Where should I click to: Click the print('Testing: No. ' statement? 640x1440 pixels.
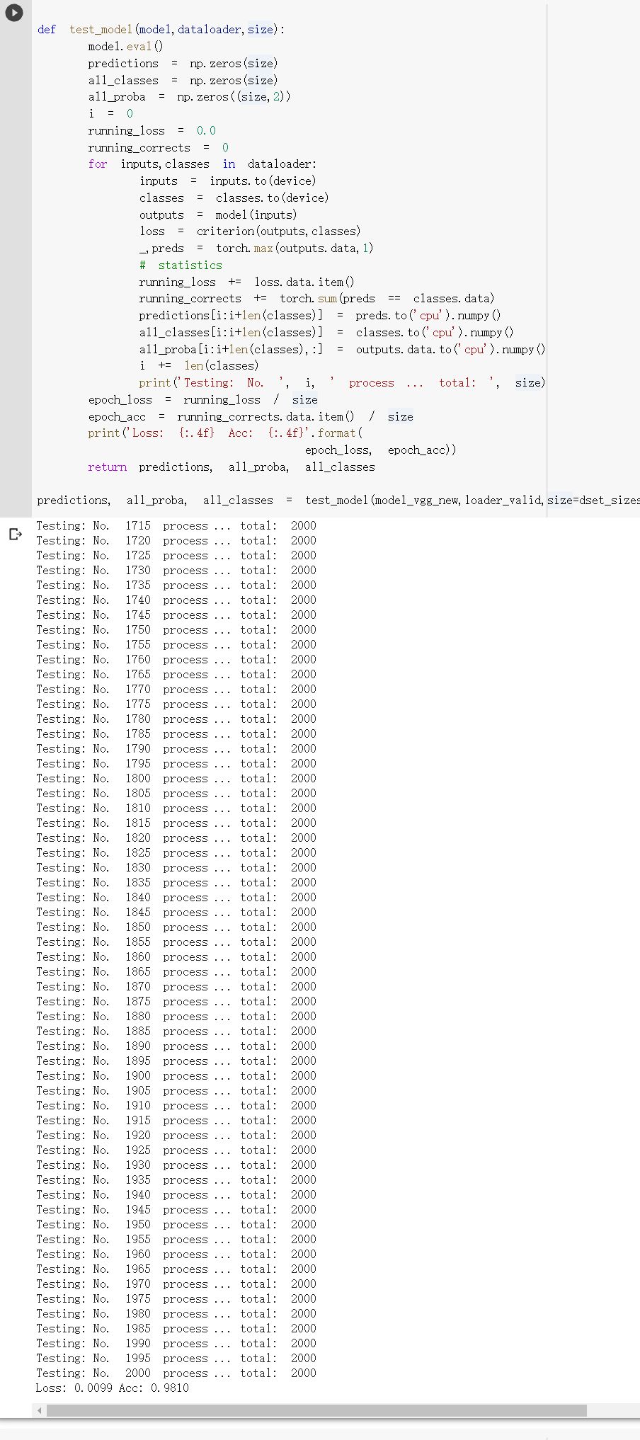(342, 383)
